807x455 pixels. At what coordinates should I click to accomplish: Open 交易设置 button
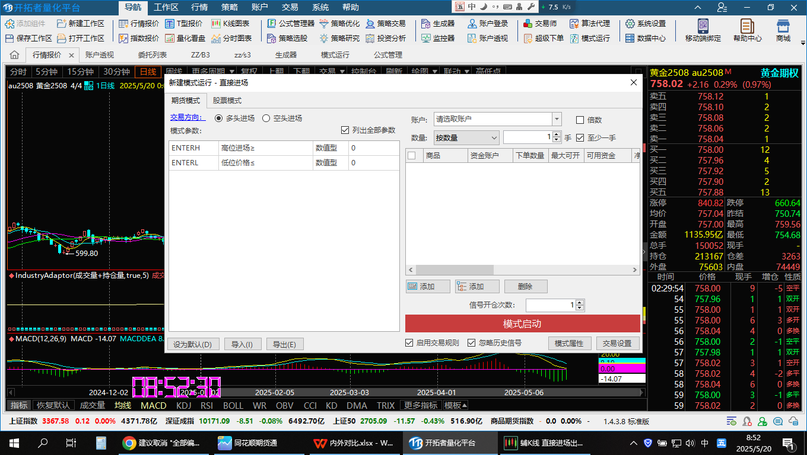618,344
